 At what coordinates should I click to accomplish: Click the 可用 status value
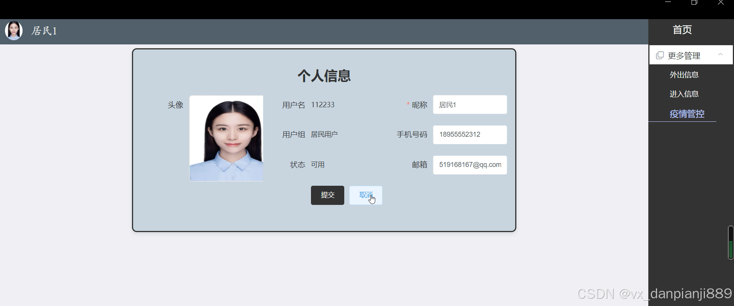[x=317, y=165]
